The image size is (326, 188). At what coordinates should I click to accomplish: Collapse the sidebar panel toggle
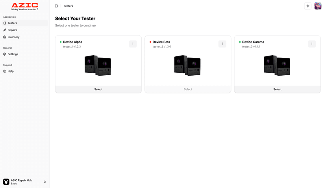56,6
